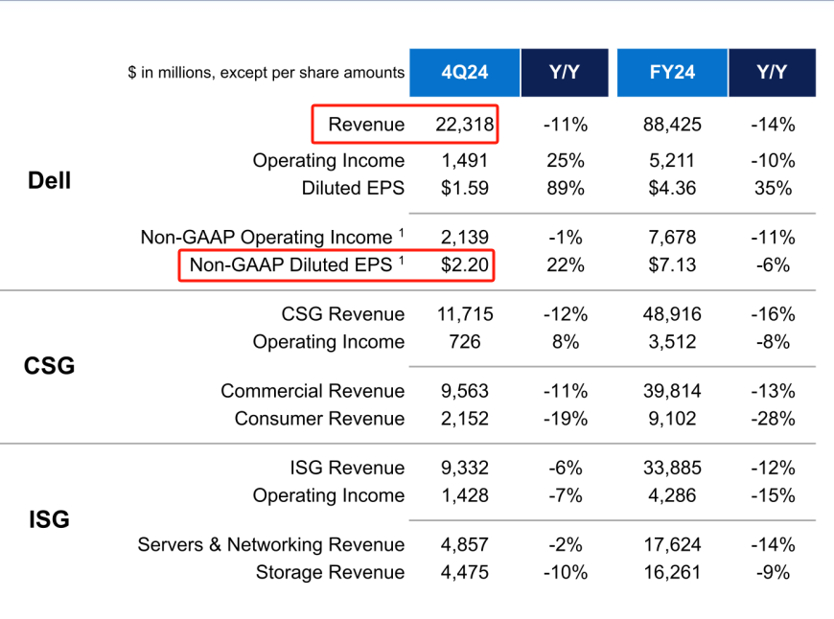This screenshot has height=619, width=834.
Task: Click the Storage Revenue value 4,475
Action: click(464, 573)
